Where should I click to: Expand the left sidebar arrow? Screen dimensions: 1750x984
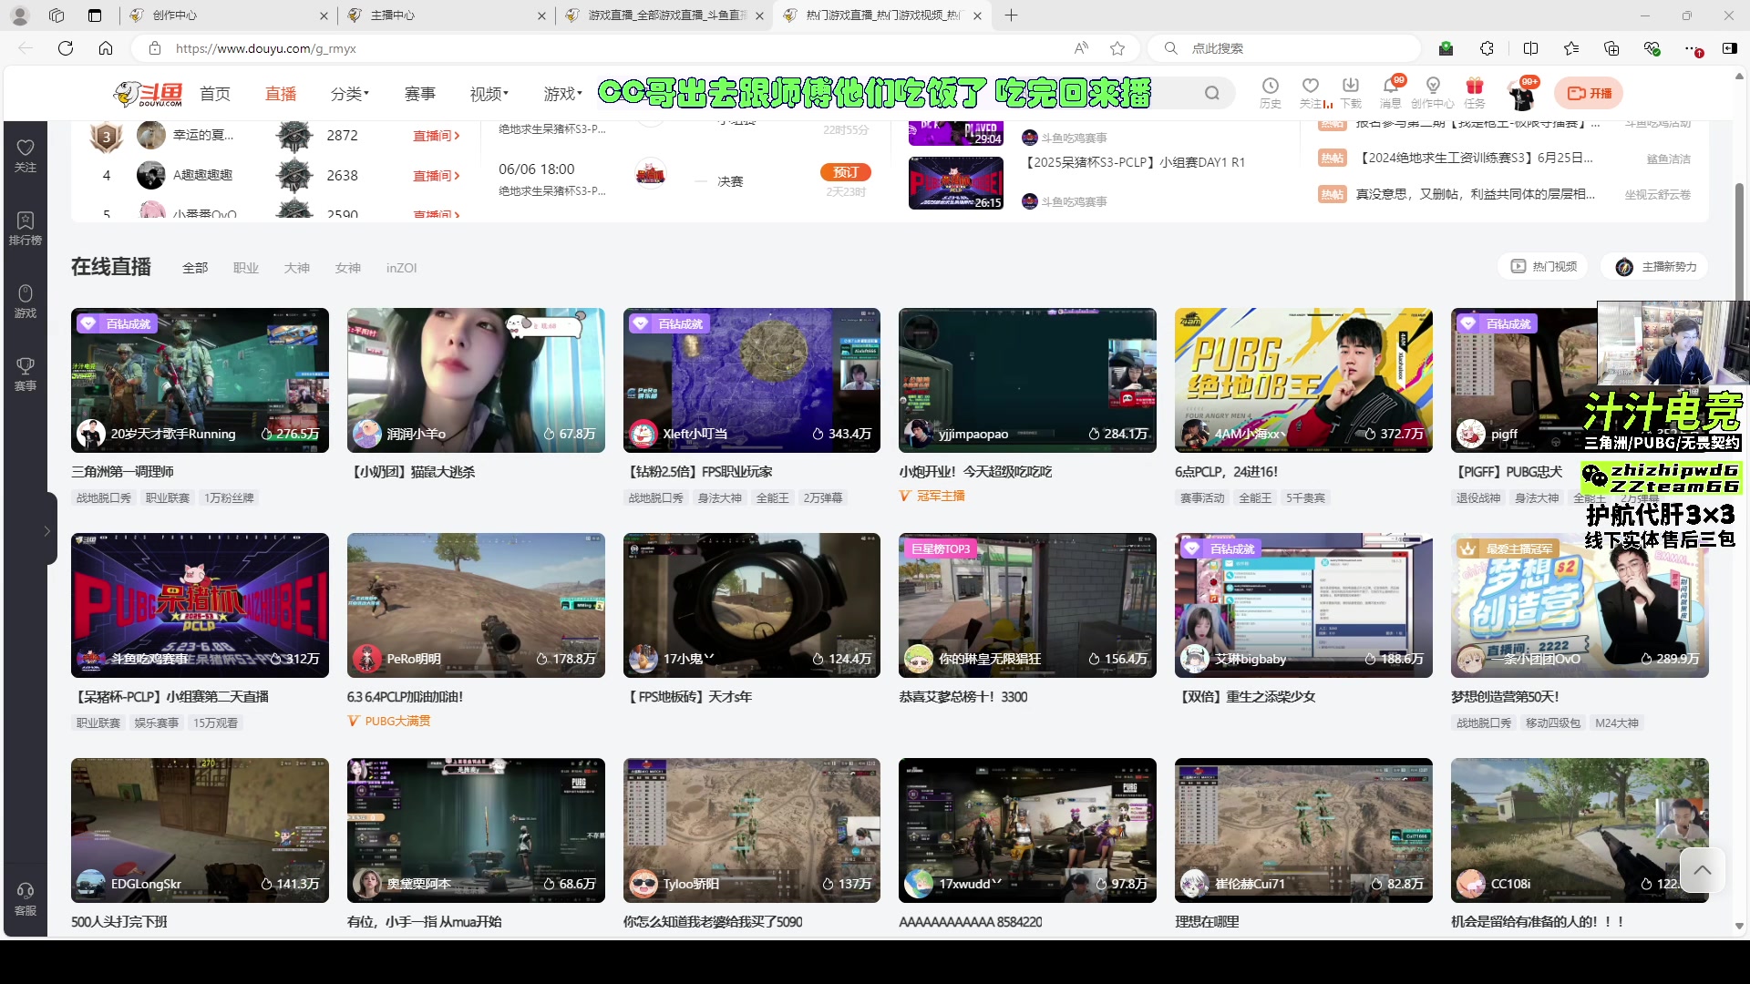(47, 530)
